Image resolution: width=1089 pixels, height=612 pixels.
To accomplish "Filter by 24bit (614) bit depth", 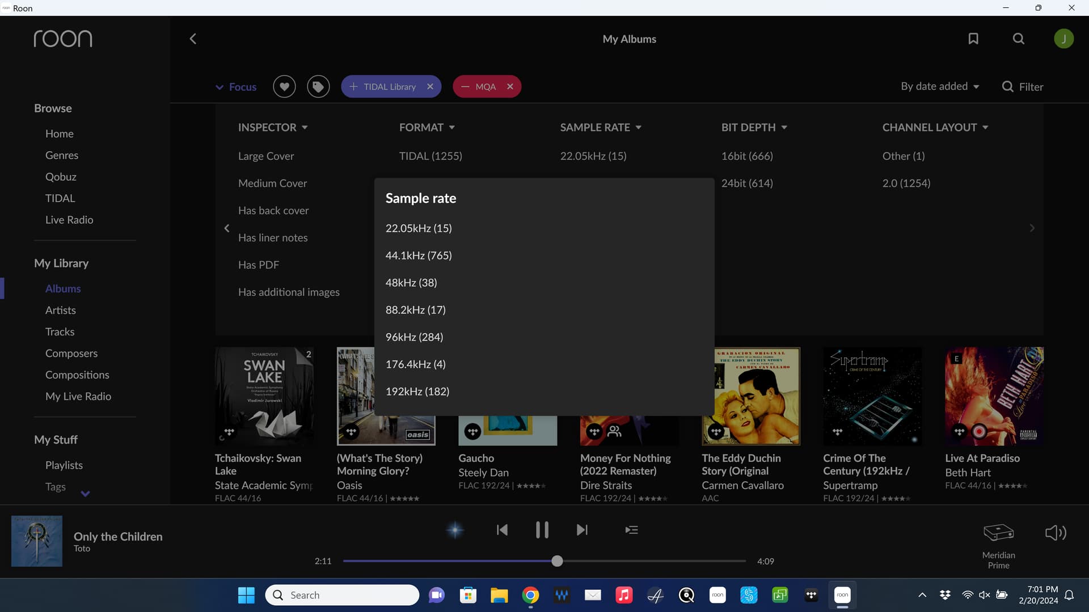I will (747, 183).
